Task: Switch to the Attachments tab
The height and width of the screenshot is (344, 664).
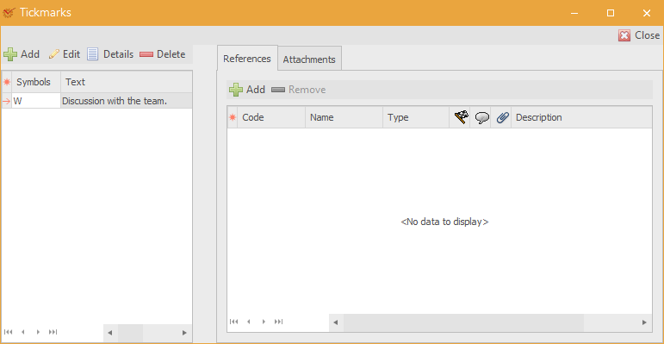Action: pyautogui.click(x=309, y=59)
